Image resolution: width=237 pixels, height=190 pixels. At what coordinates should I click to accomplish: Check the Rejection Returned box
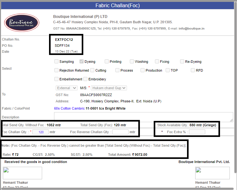pos(56,70)
